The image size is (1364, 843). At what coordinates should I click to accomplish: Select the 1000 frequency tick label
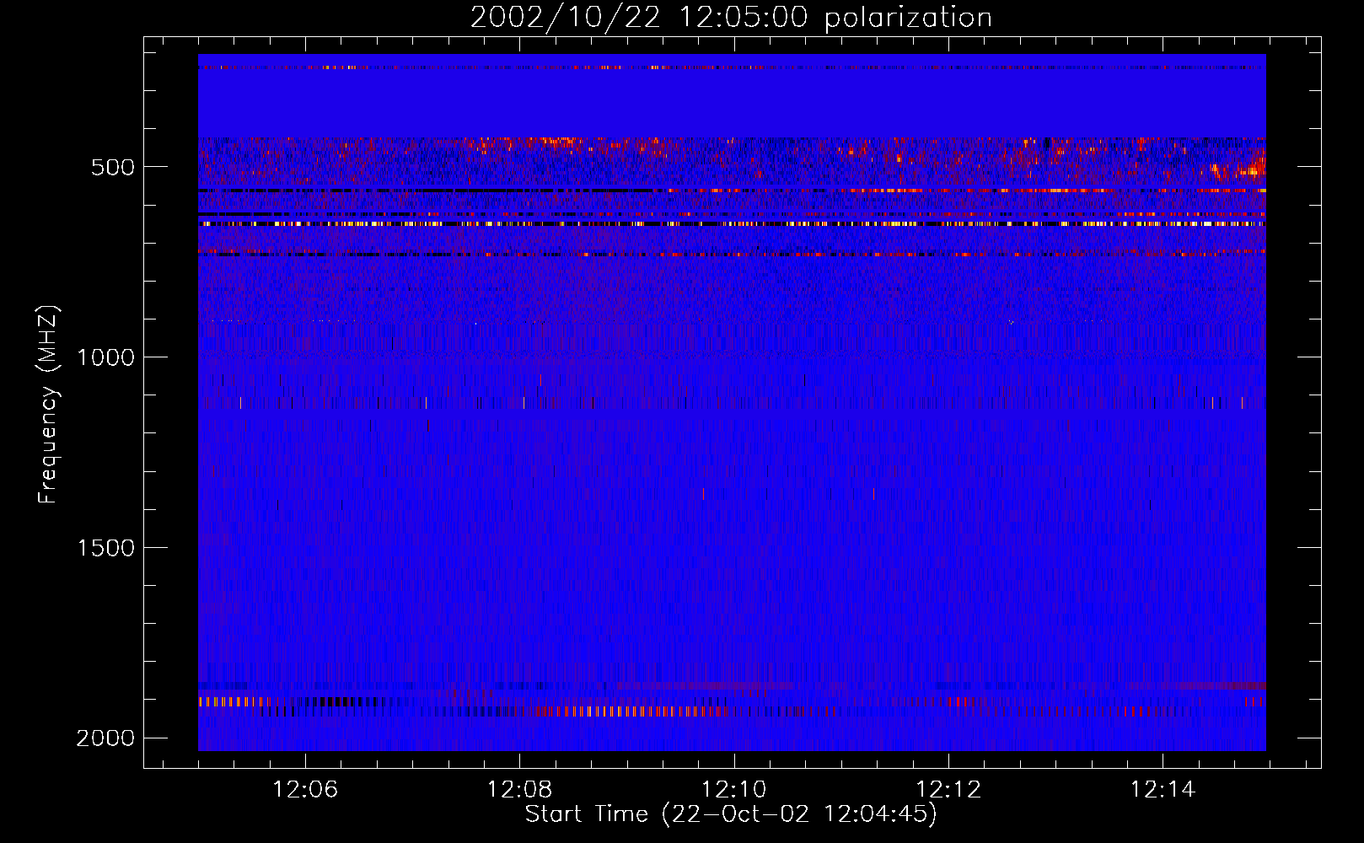tap(105, 357)
